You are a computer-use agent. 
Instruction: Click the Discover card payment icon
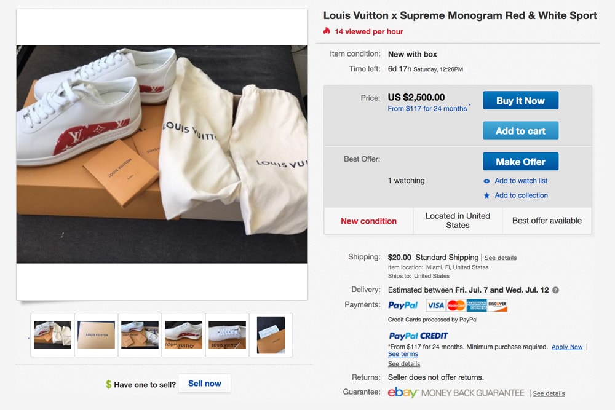coord(498,305)
